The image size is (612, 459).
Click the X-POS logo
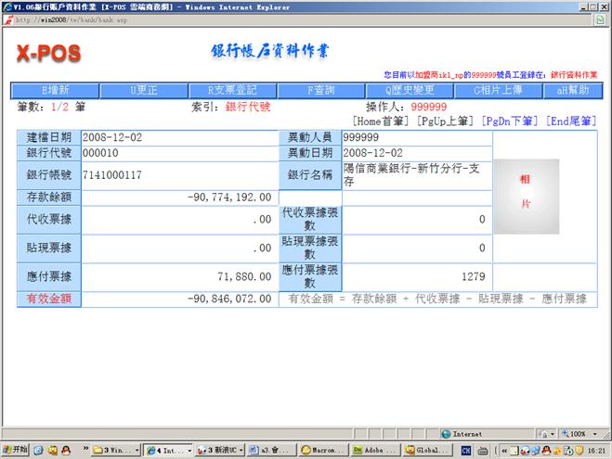tap(48, 54)
